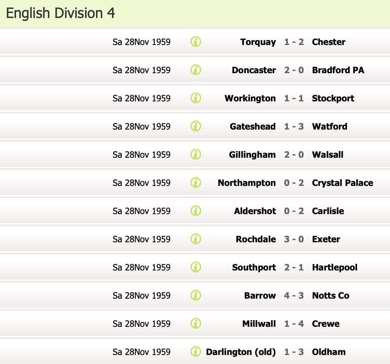The image size is (390, 364).
Task: Click info icon for Doncaster vs Bradford PA
Action: (x=196, y=70)
